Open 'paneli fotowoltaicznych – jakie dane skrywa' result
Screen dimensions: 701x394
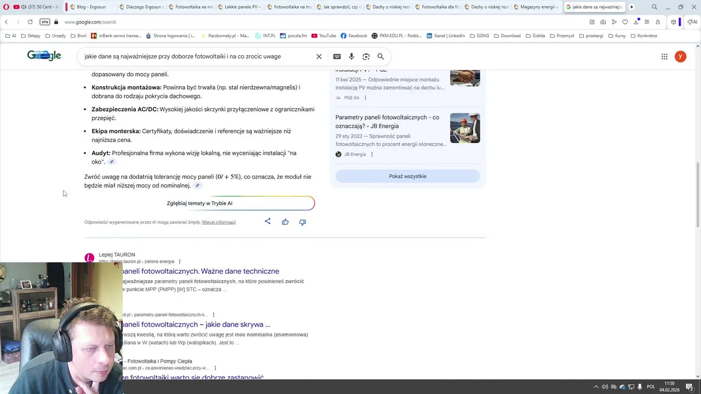[196, 325]
